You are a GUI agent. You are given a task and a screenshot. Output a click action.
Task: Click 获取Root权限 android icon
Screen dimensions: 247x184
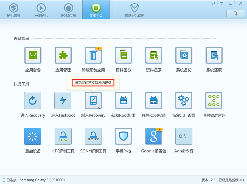click(123, 101)
